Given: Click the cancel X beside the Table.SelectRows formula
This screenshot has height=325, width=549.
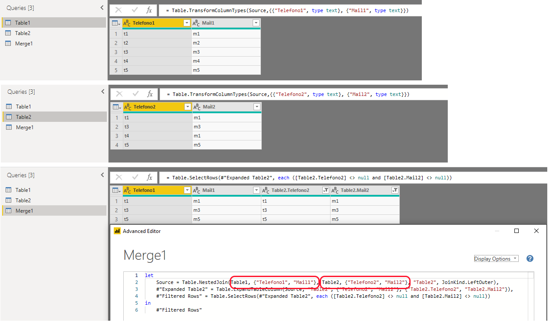Looking at the screenshot, I should [x=119, y=177].
